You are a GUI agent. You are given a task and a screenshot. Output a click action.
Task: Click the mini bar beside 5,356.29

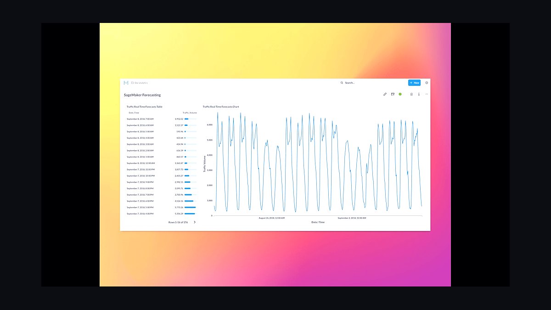click(190, 214)
